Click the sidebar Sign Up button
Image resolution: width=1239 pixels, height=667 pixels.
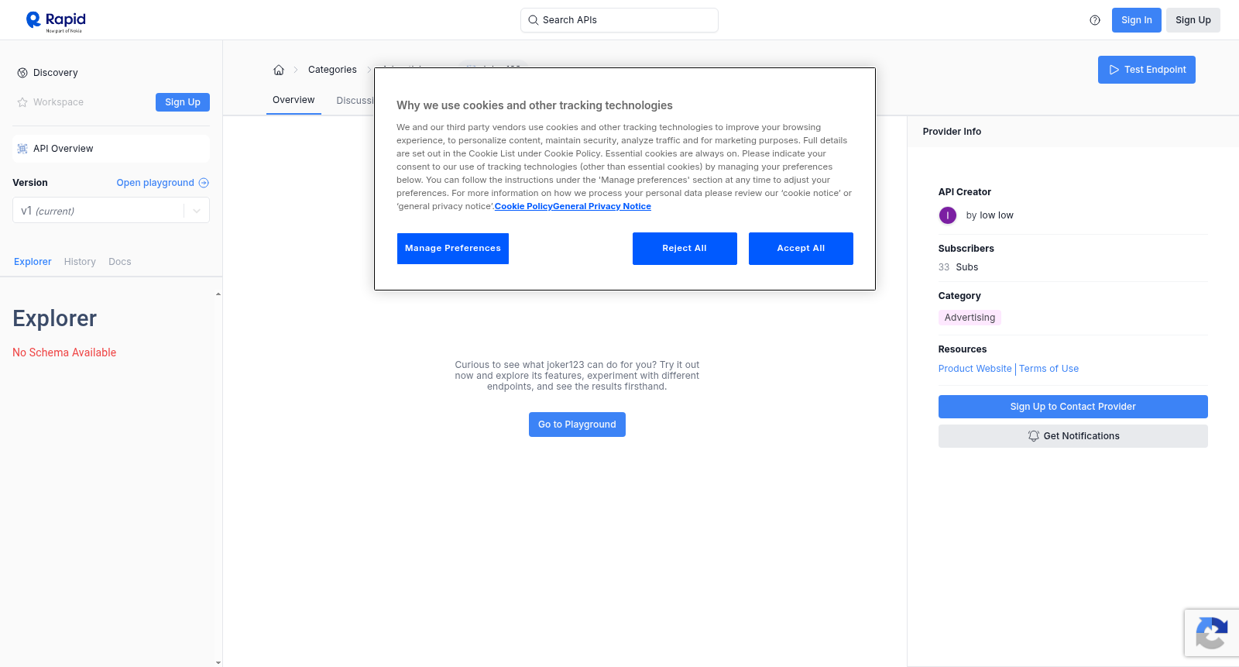(x=183, y=102)
